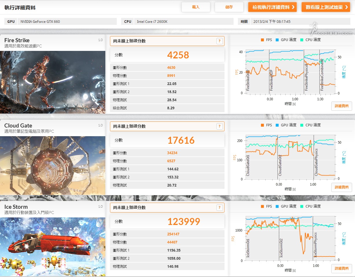Click GPU field NVIDIA GeForce GTX 660
Screen dimensions: 355x277
tap(67, 21)
